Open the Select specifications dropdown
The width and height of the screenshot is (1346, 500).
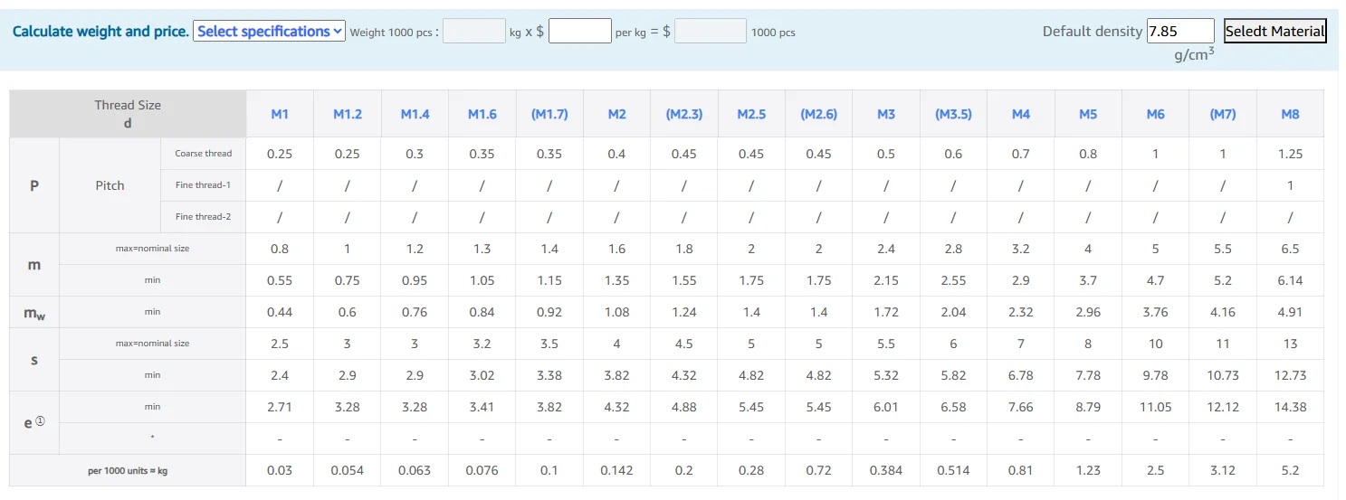269,32
